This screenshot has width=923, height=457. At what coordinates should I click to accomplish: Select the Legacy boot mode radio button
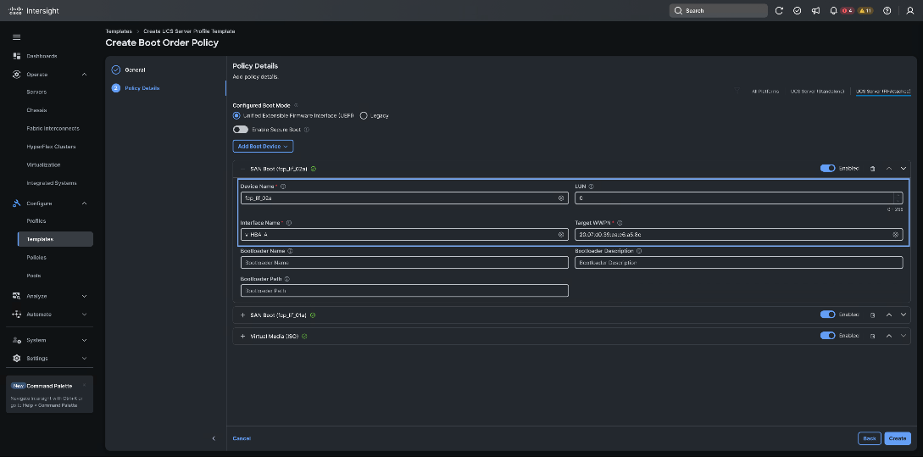click(x=364, y=115)
